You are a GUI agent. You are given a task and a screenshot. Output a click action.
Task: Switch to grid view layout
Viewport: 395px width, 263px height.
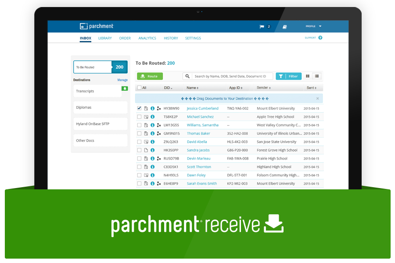(x=308, y=76)
